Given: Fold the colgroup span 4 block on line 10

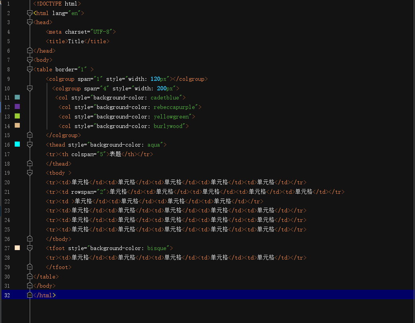Looking at the screenshot, I should [30, 88].
